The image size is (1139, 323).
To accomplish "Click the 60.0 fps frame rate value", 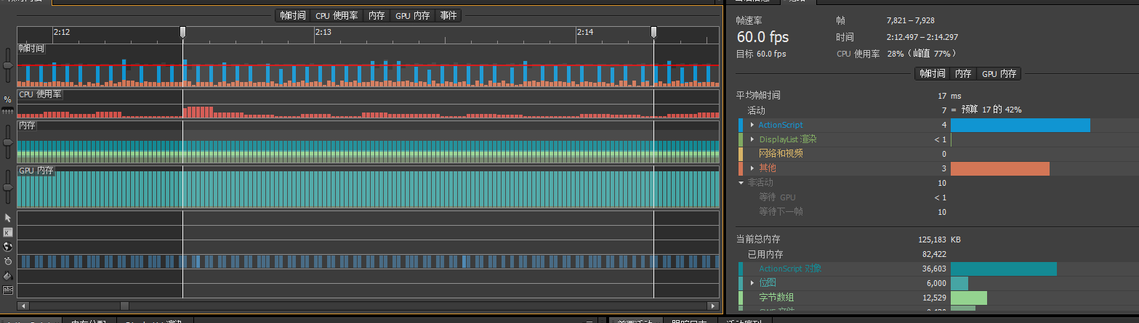I will [x=762, y=37].
